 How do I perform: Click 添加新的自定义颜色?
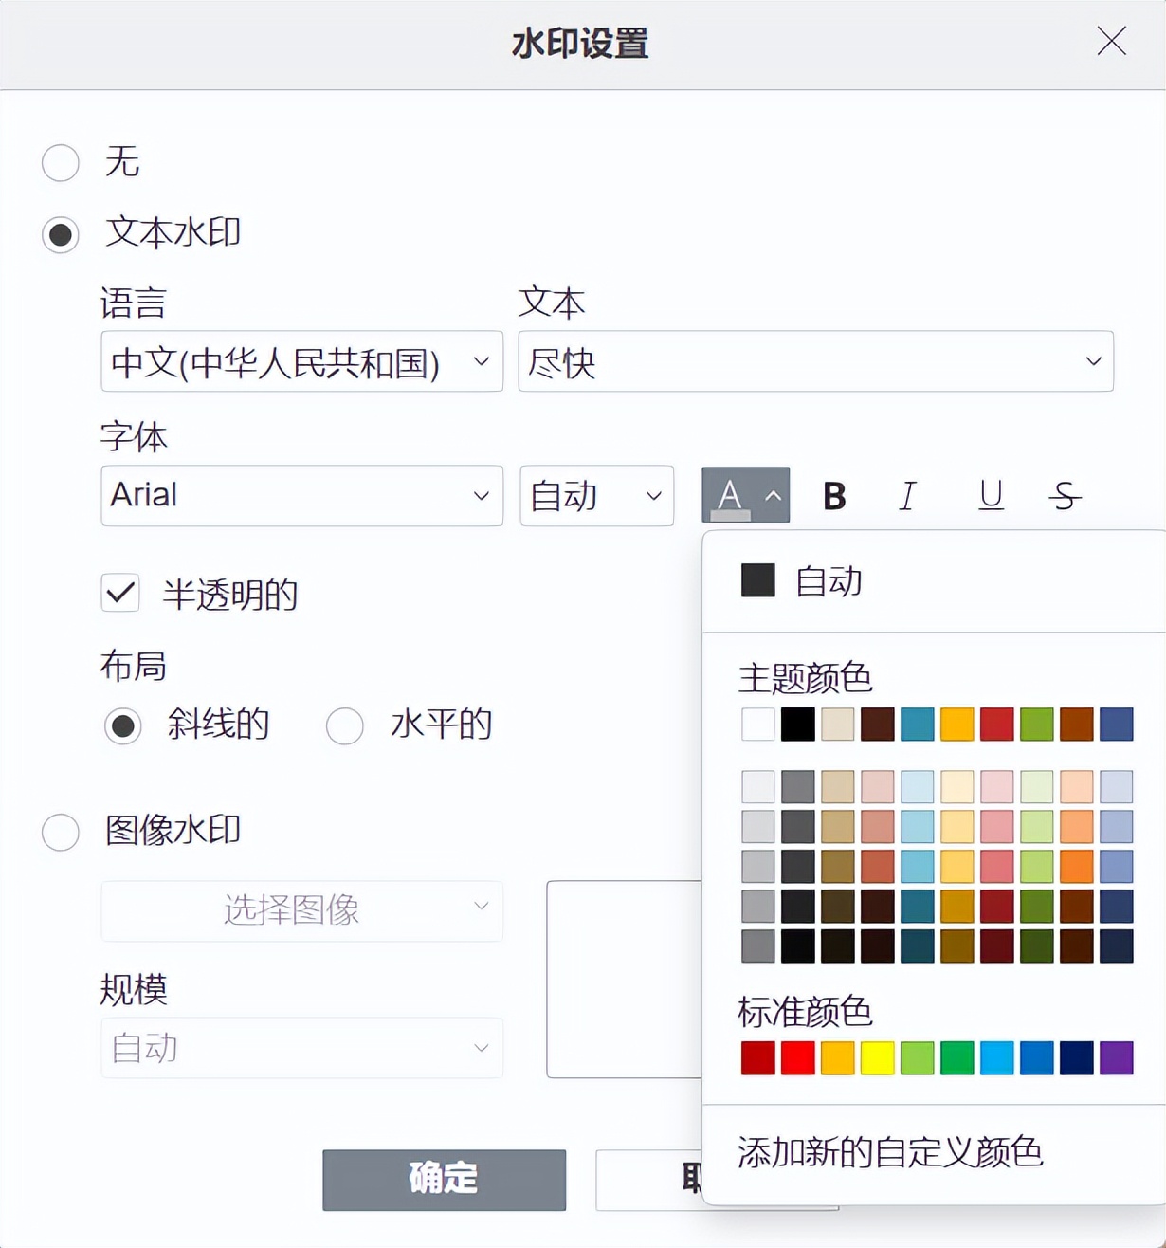[x=888, y=1152]
